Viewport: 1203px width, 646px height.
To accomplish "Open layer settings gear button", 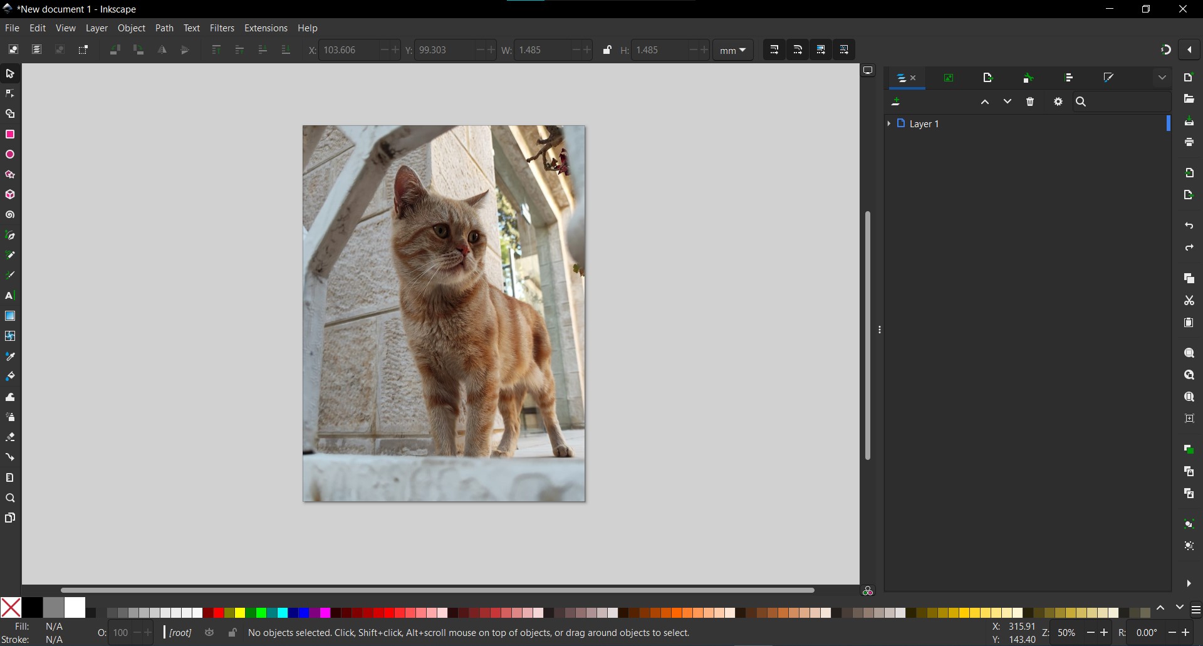I will [1058, 102].
